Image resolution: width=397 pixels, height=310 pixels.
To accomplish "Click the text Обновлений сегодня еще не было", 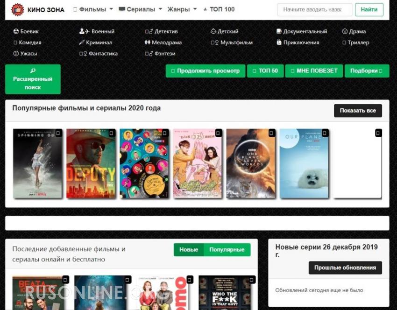I will [319, 290].
